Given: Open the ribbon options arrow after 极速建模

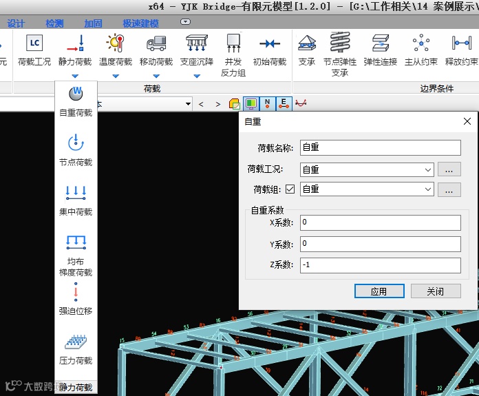Looking at the screenshot, I should (x=185, y=22).
